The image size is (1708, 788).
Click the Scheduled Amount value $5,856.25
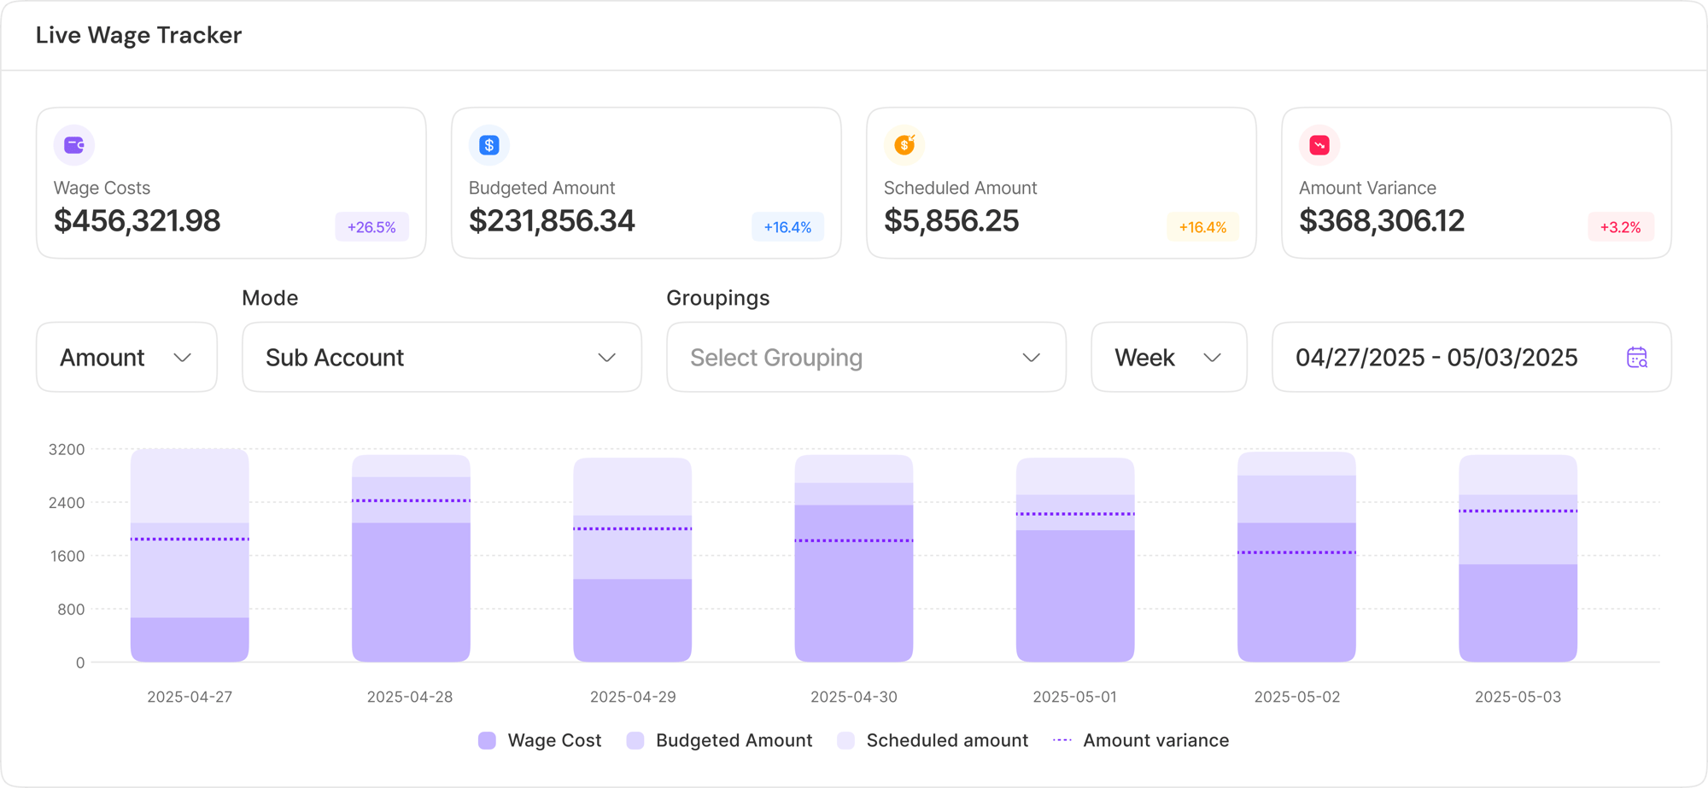tap(952, 221)
